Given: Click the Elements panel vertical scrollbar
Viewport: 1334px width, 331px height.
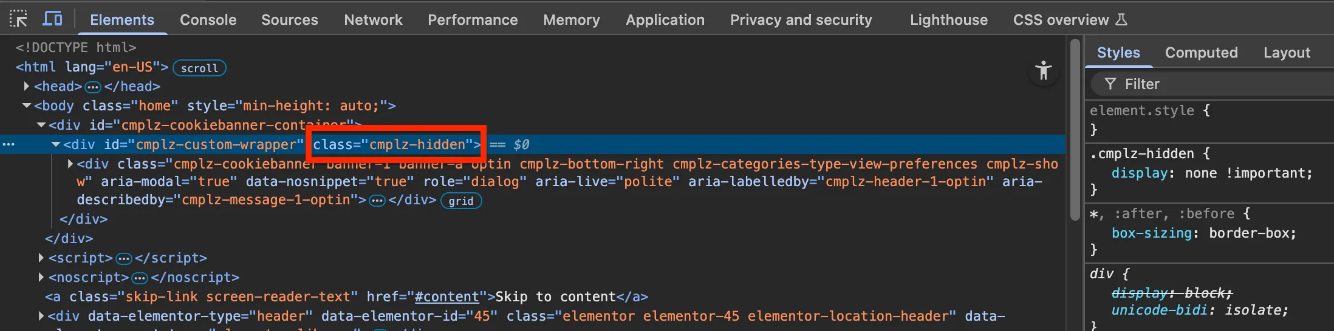Looking at the screenshot, I should [1075, 182].
